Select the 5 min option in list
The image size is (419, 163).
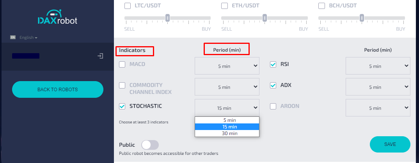point(227,120)
